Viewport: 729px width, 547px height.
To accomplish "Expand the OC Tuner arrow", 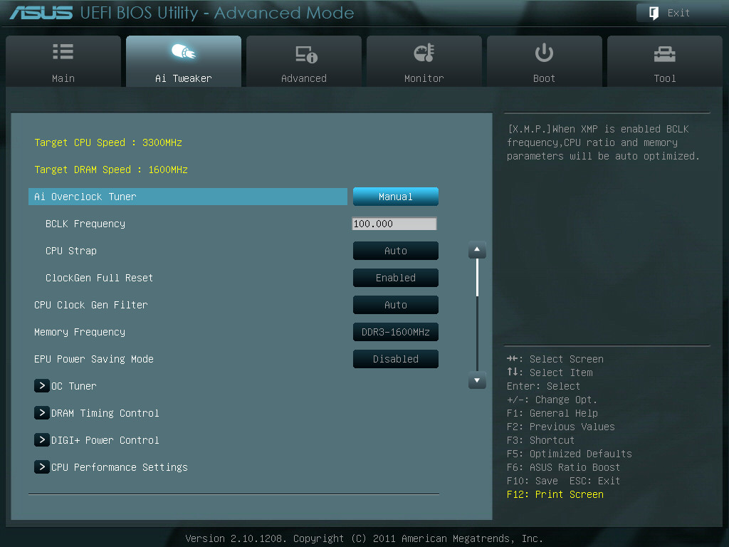I will point(42,385).
